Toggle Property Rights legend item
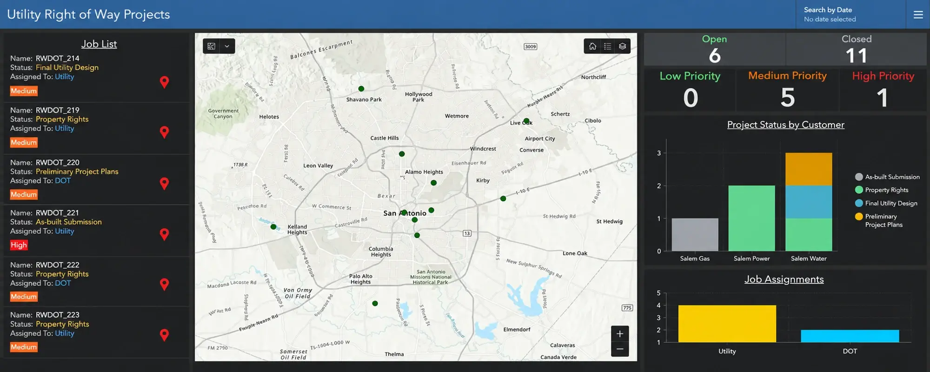The height and width of the screenshot is (372, 930). tap(882, 190)
